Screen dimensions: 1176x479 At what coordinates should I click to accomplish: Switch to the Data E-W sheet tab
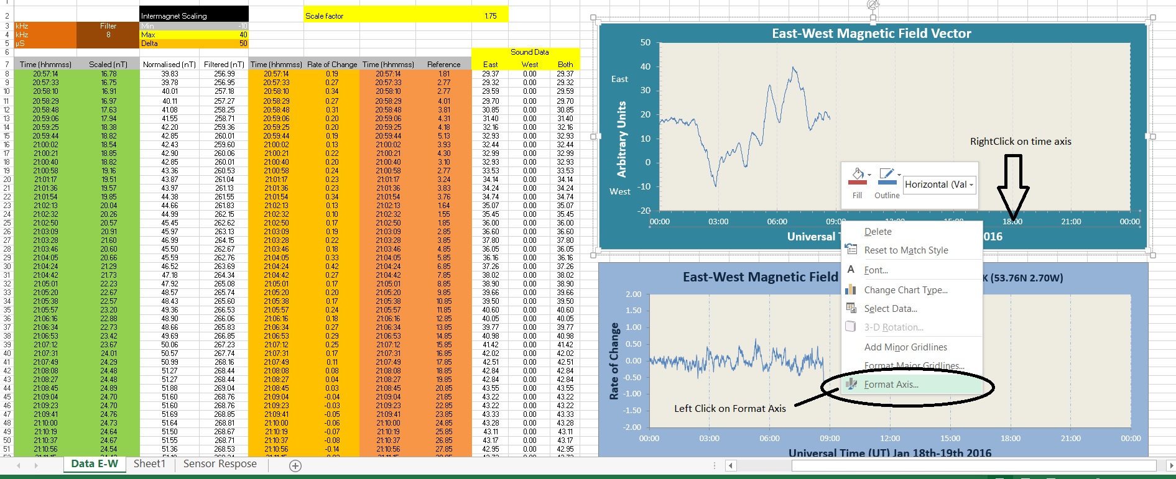point(95,464)
